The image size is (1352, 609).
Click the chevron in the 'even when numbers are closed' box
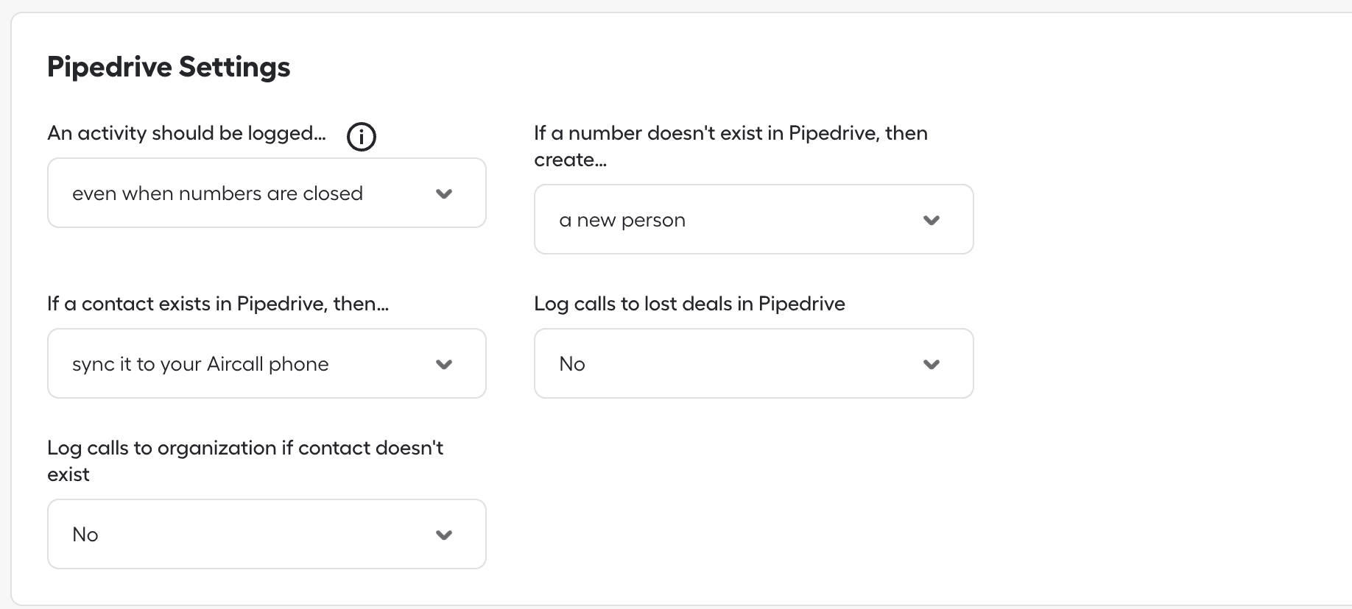[444, 194]
